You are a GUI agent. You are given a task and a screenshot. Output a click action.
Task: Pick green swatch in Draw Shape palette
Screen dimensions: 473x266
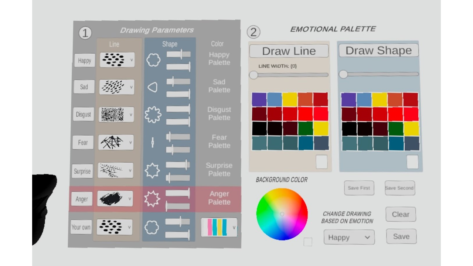click(395, 129)
